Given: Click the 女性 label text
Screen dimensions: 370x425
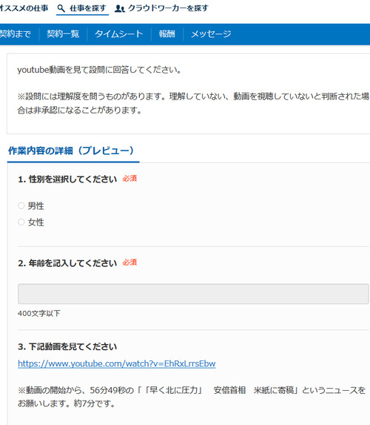Looking at the screenshot, I should coord(36,223).
